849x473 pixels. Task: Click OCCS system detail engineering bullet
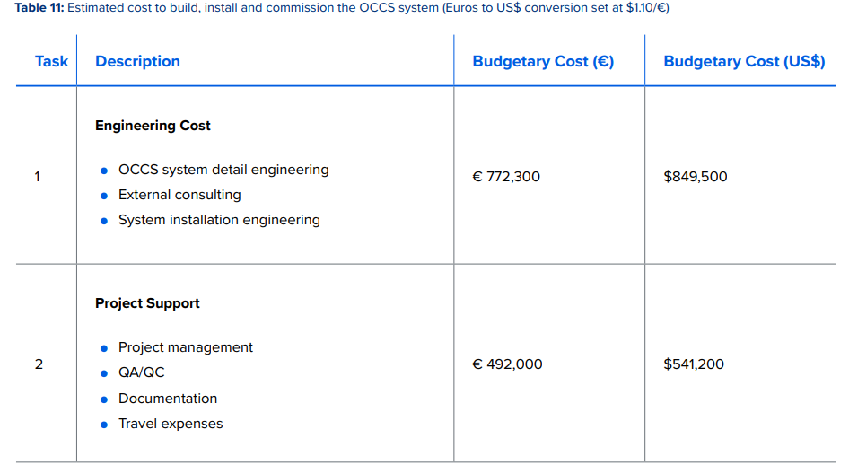(x=223, y=170)
